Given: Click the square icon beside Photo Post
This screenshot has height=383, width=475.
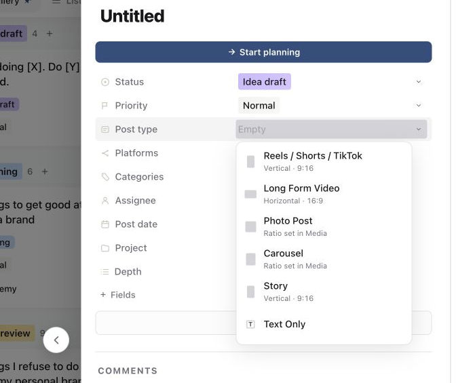Looking at the screenshot, I should click(250, 226).
